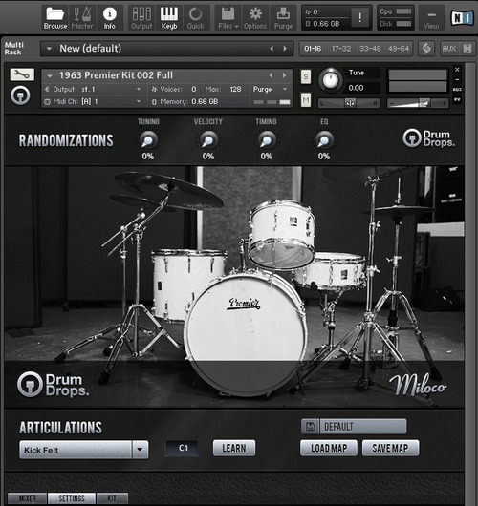Switch to the KIT tab
Image resolution: width=478 pixels, height=506 pixels.
112,498
